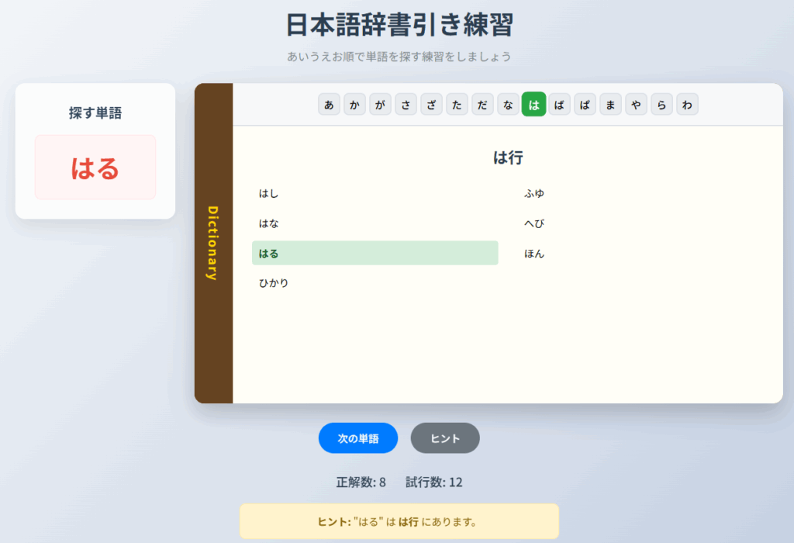Image resolution: width=794 pixels, height=543 pixels.
Task: Select the た row tab
Action: [x=457, y=105]
